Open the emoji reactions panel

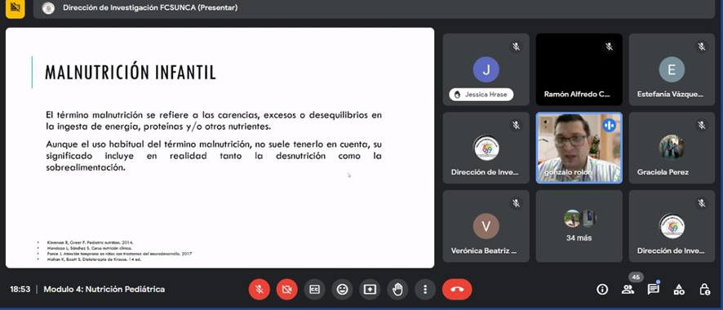pyautogui.click(x=342, y=290)
